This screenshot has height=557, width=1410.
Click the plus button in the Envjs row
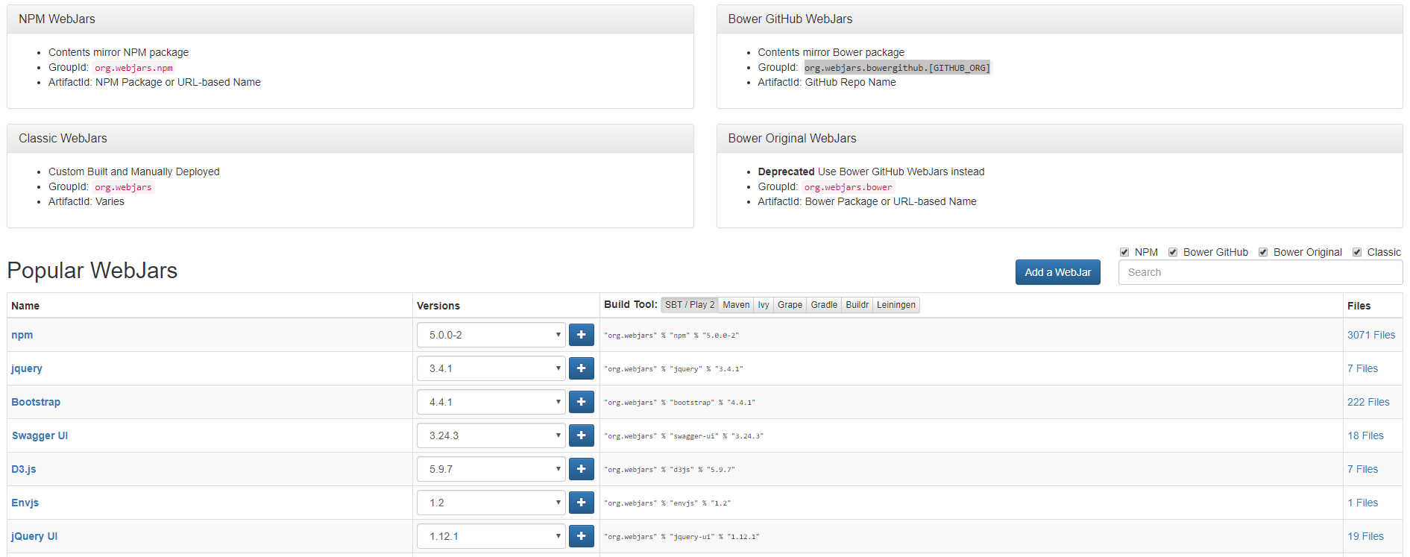tap(581, 503)
